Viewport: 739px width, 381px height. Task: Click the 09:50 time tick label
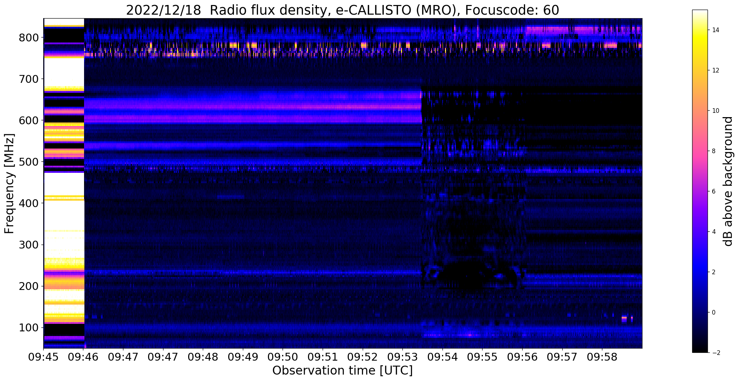click(x=283, y=357)
